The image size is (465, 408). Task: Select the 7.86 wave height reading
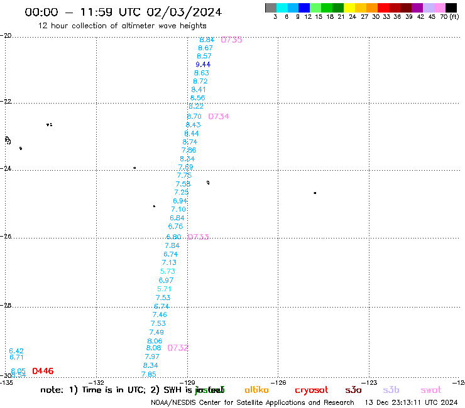pyautogui.click(x=189, y=150)
